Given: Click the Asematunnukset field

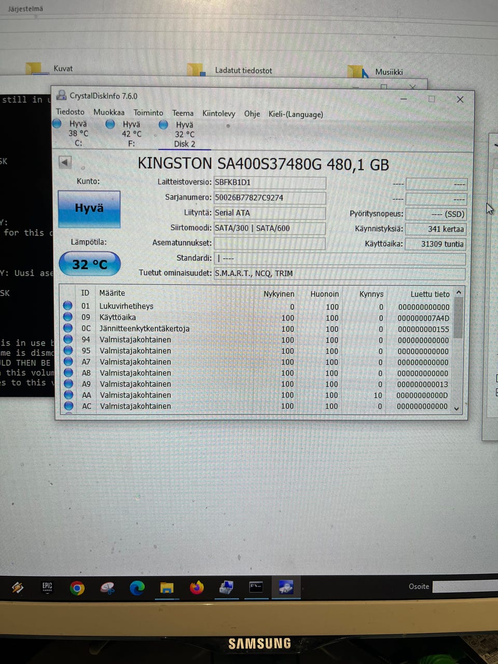Looking at the screenshot, I should [270, 243].
